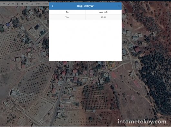This screenshot has width=171, height=127.
Task: Open the internetekoy.com watermark link
Action: [142, 122]
